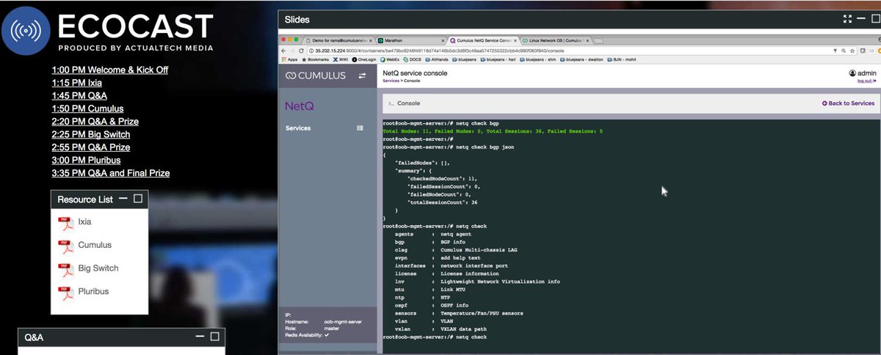The height and width of the screenshot is (355, 881).
Task: Minimize the Resource List panel
Action: coord(123,199)
